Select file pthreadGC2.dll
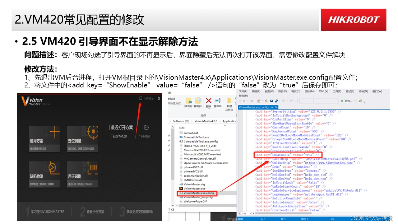Screen dimensions: 398x224 click(x=193, y=167)
